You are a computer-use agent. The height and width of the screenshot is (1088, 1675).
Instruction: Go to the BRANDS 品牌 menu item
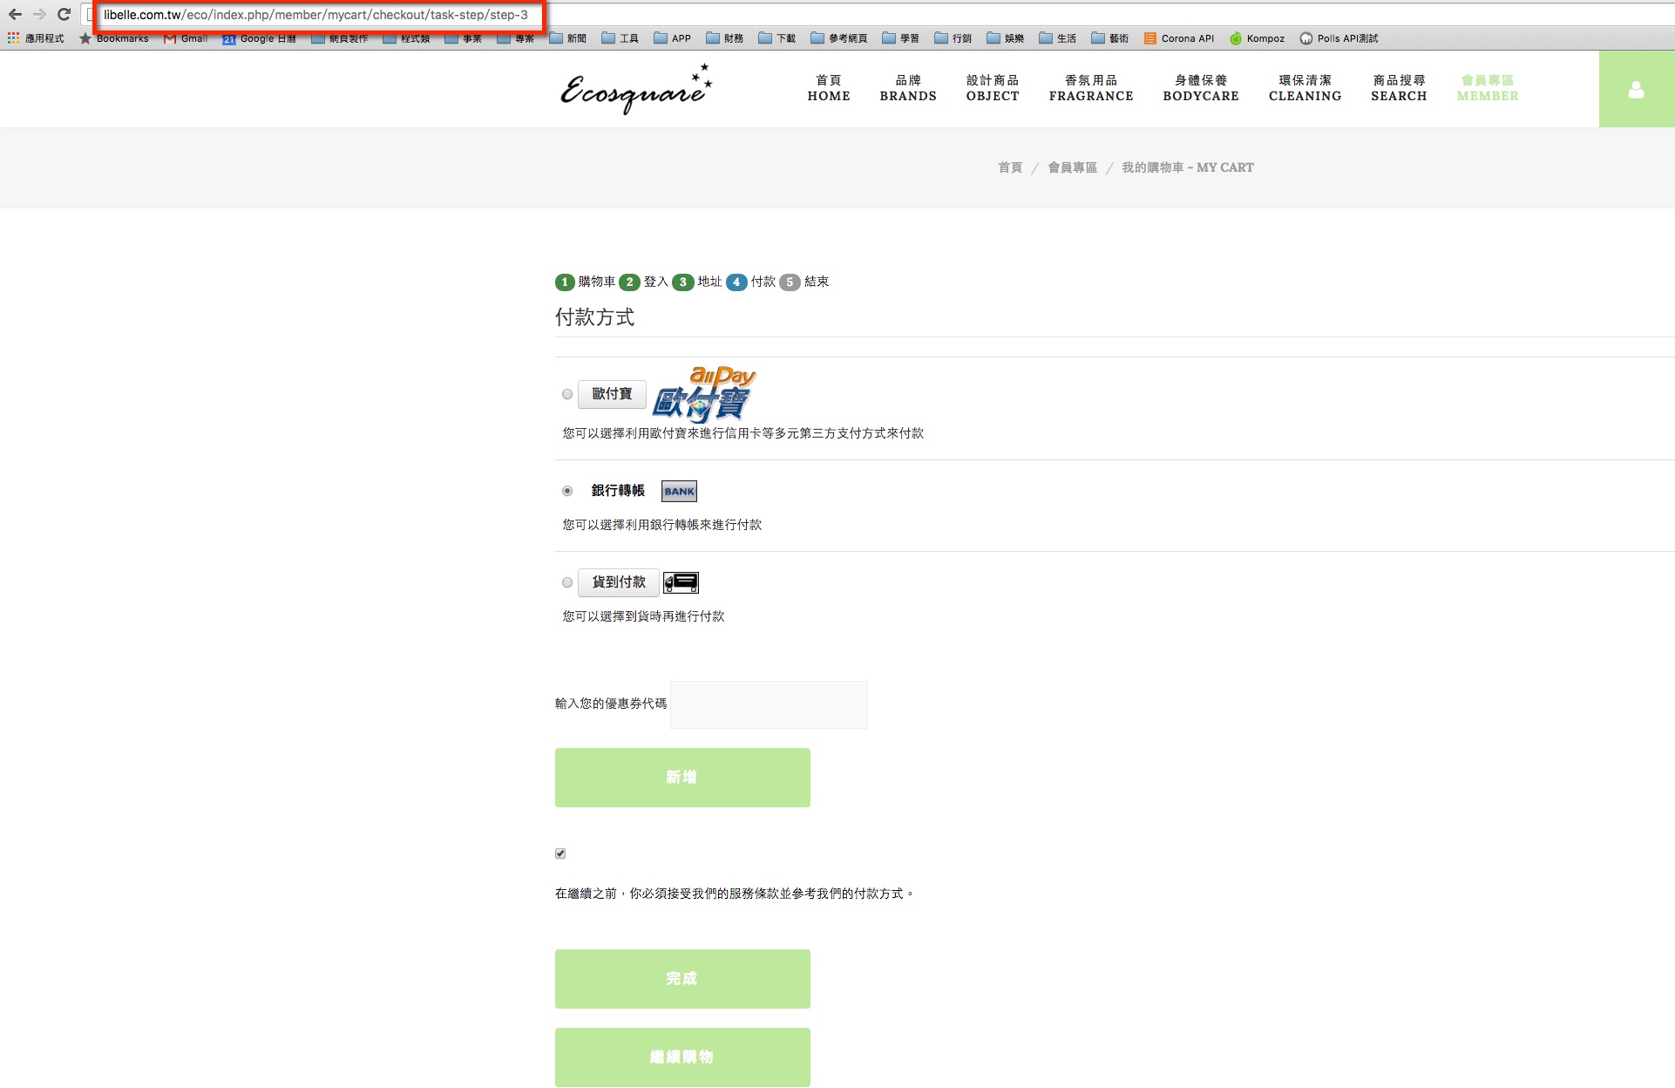click(907, 88)
